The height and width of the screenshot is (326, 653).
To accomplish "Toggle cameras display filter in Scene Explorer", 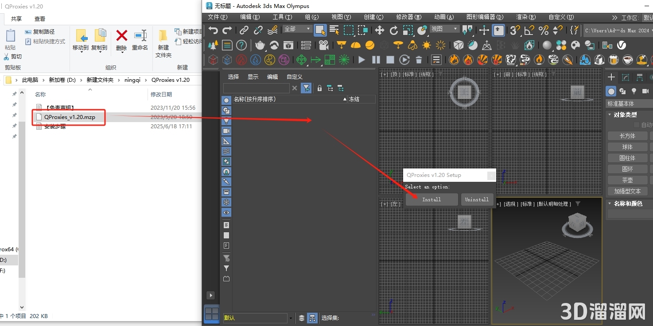I will point(226,131).
